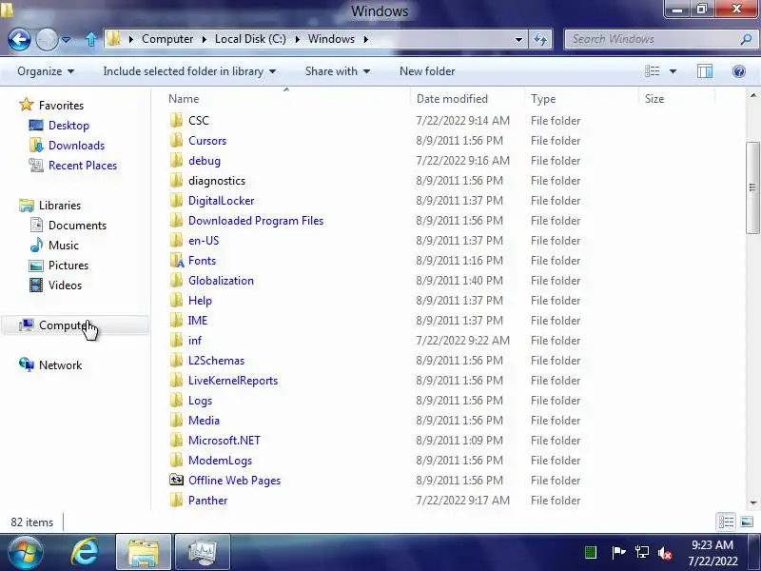The height and width of the screenshot is (571, 761).
Task: Click the Media folder icon
Action: pyautogui.click(x=177, y=420)
